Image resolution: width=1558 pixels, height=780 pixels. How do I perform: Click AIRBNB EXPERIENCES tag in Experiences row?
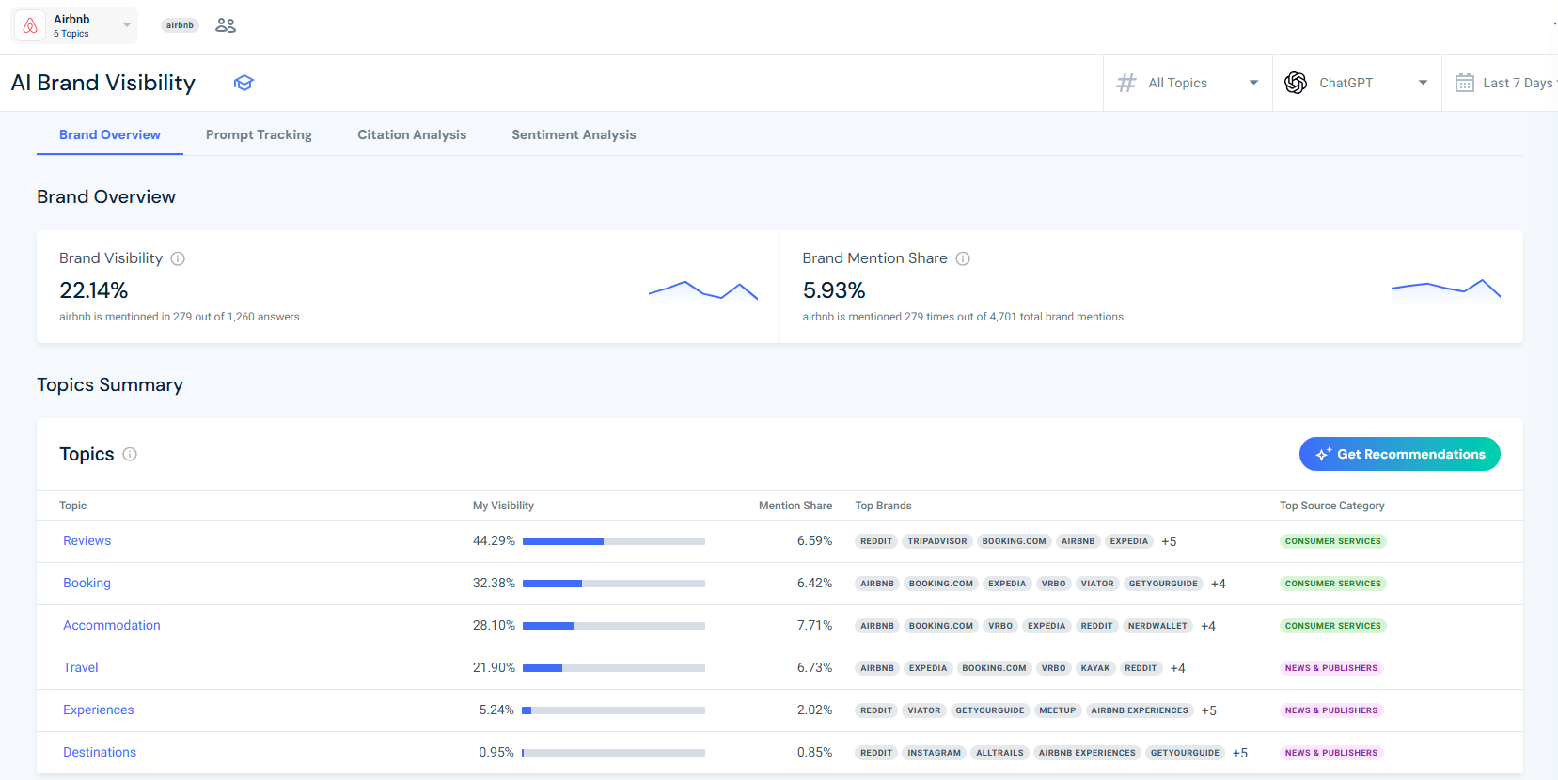click(1140, 710)
